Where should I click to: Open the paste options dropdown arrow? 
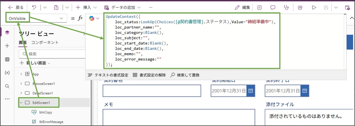click(67, 7)
